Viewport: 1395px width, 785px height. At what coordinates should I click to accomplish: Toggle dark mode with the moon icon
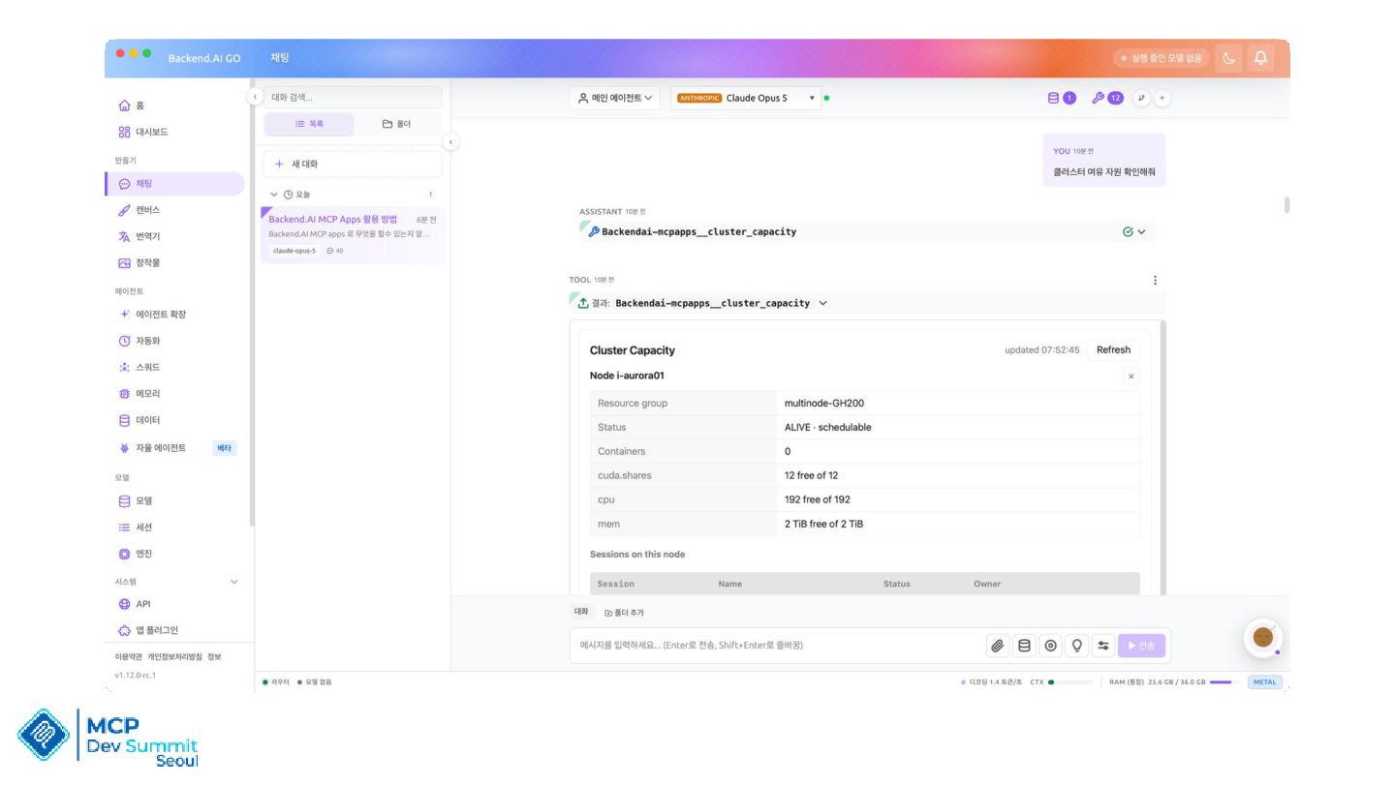point(1229,58)
